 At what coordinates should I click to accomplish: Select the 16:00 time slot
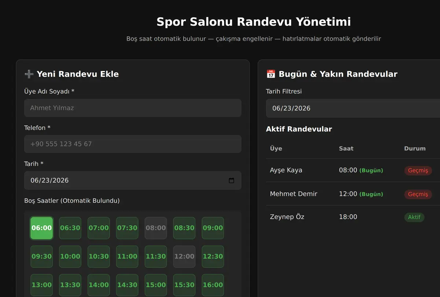(x=213, y=285)
